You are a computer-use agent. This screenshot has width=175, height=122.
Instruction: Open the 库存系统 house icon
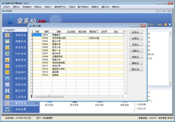[7, 48]
